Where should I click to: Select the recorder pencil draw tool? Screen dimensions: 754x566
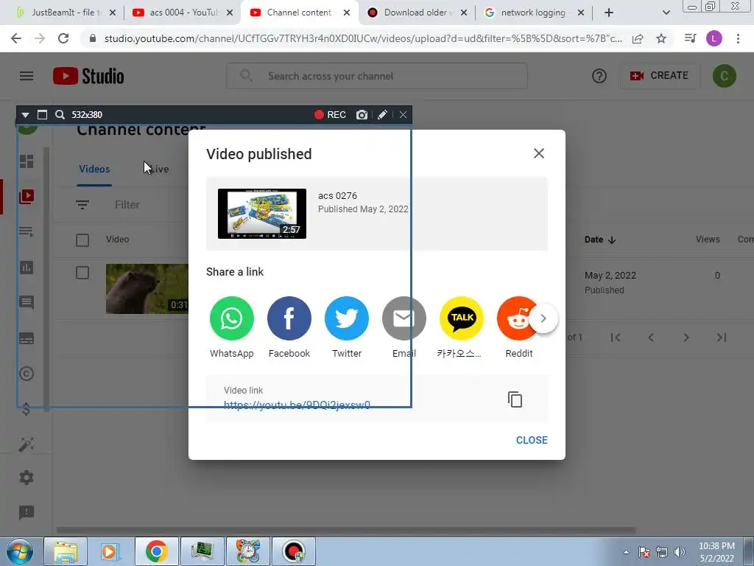pyautogui.click(x=382, y=114)
